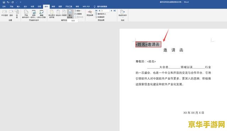
Task: Switch to the Review (审阅) tab
Action: point(53,6)
